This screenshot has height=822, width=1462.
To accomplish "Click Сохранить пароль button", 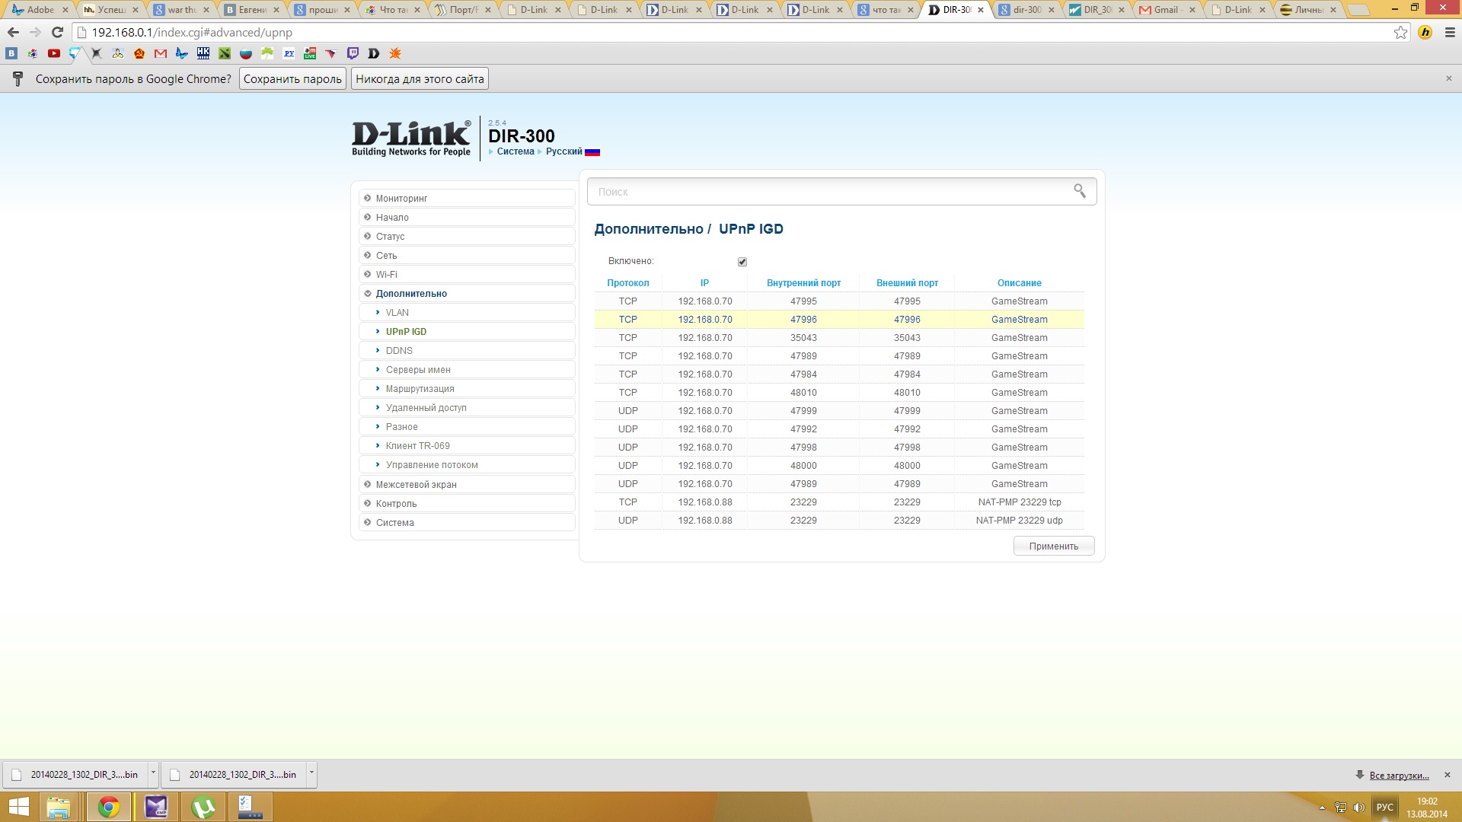I will 292,79.
